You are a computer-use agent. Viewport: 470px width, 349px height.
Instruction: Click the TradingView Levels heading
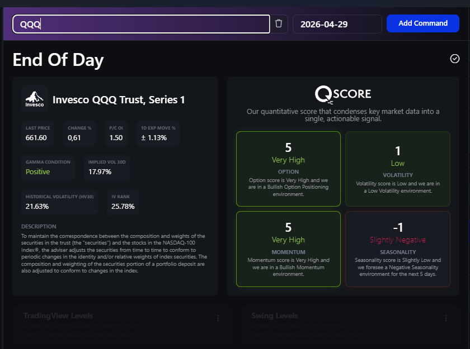58,316
